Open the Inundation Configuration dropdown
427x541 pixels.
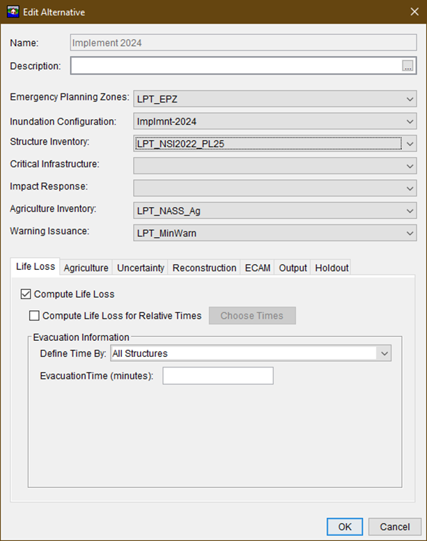(x=275, y=121)
